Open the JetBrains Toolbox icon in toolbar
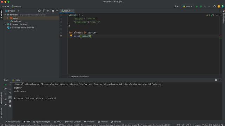 (x=223, y=6)
